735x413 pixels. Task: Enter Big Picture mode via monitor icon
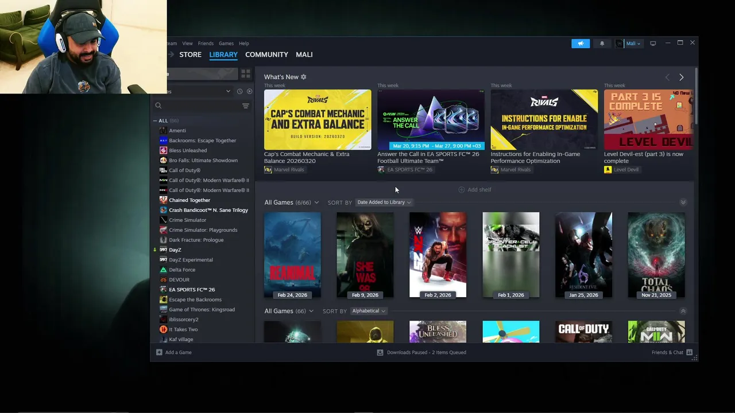[653, 44]
